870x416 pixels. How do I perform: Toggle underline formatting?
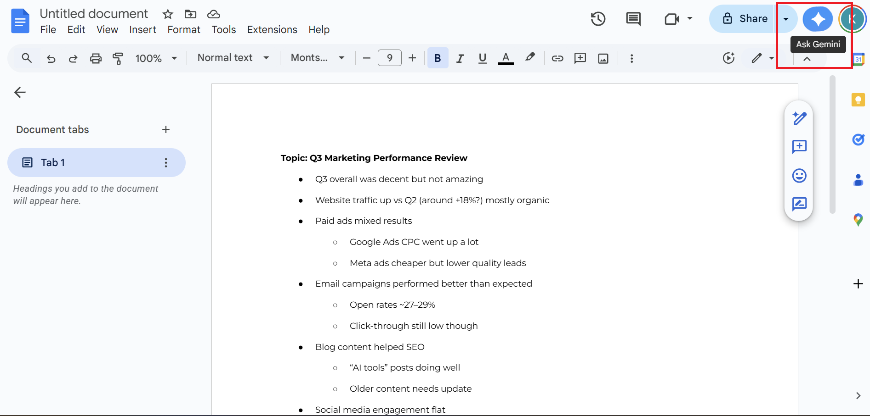482,58
